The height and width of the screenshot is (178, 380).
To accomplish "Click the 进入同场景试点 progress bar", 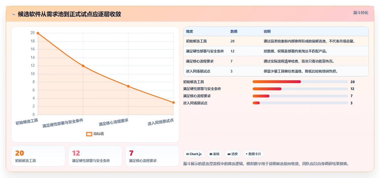I will coord(300,103).
